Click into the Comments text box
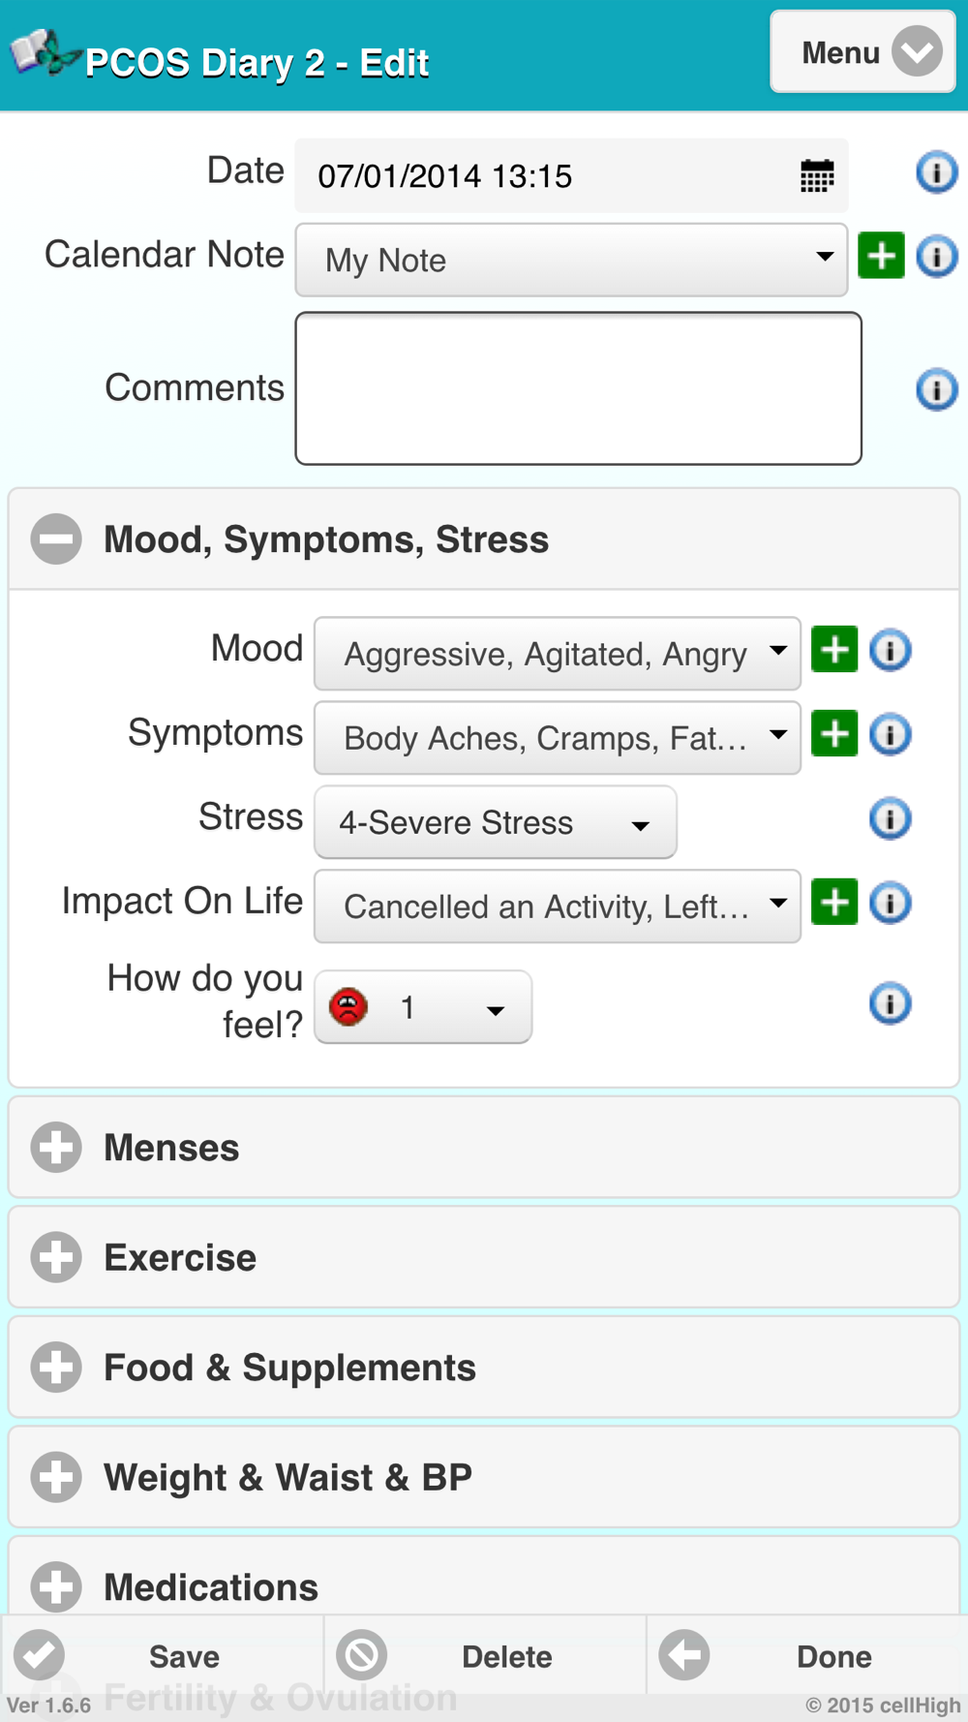 point(578,388)
